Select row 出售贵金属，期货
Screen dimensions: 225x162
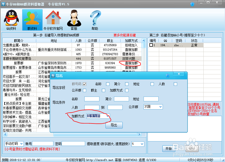point(72,45)
